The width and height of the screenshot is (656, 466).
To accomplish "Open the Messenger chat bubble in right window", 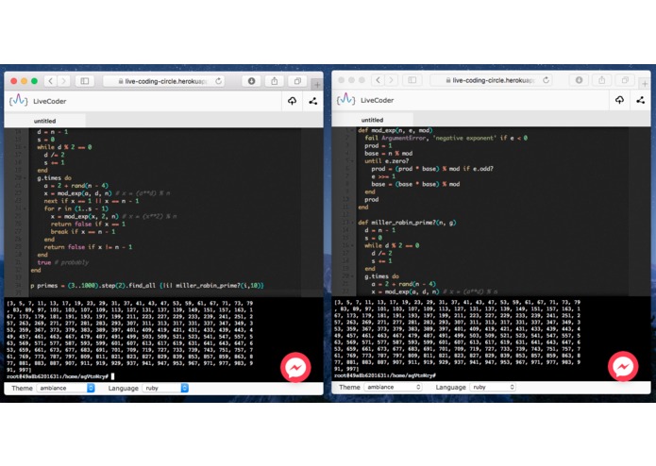I will (623, 367).
